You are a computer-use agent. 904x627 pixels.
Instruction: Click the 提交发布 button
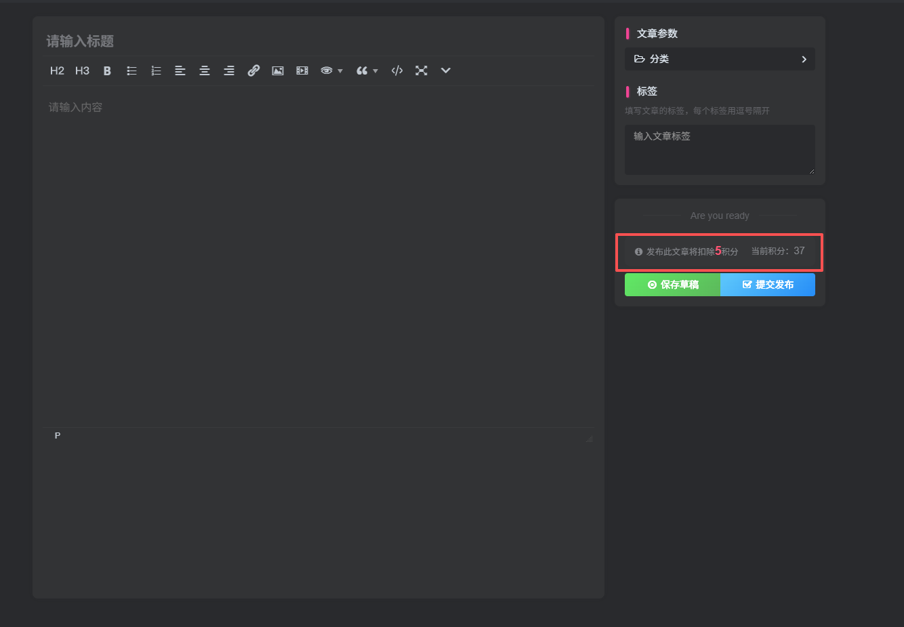768,285
